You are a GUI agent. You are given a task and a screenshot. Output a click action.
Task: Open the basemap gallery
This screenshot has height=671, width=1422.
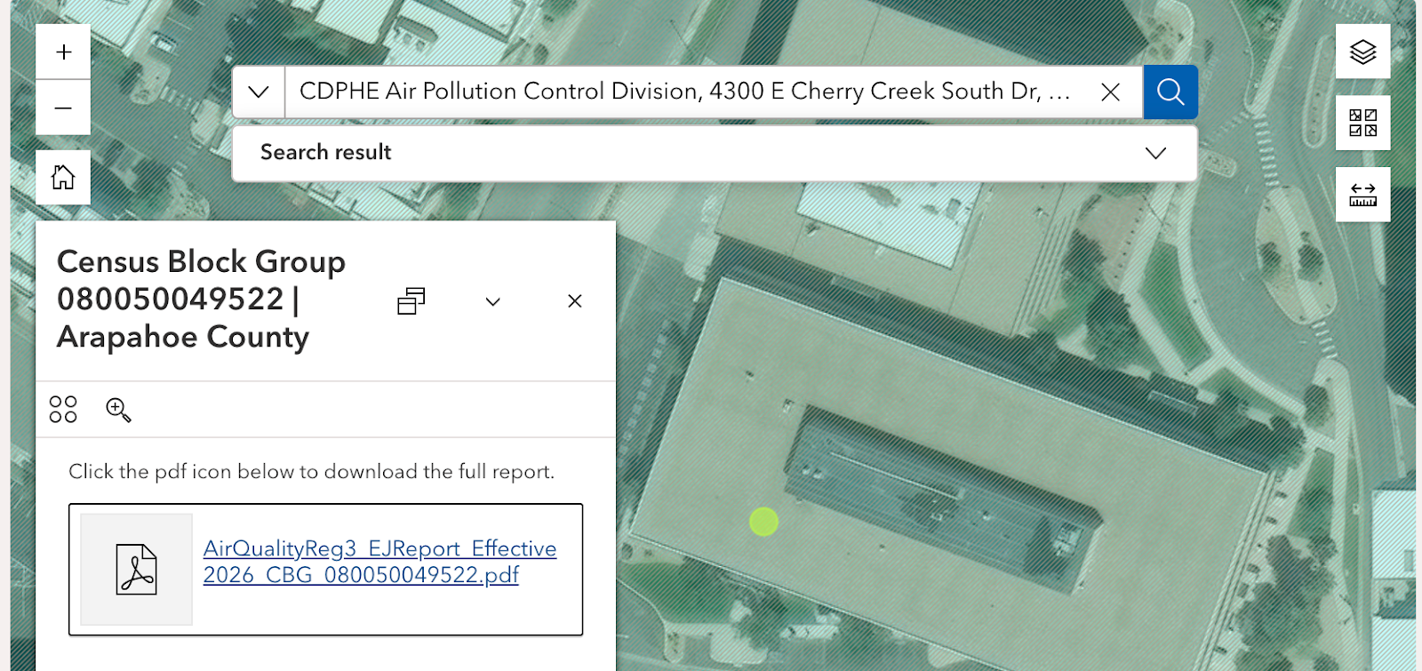pyautogui.click(x=1362, y=123)
